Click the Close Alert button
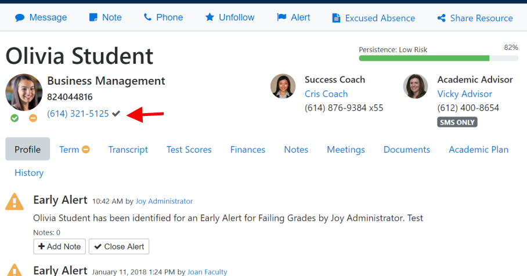 point(119,246)
